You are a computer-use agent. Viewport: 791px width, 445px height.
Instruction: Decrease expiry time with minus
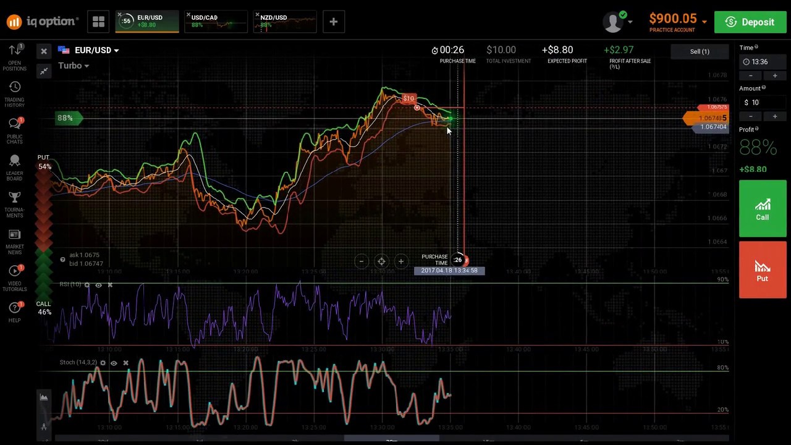click(x=751, y=75)
